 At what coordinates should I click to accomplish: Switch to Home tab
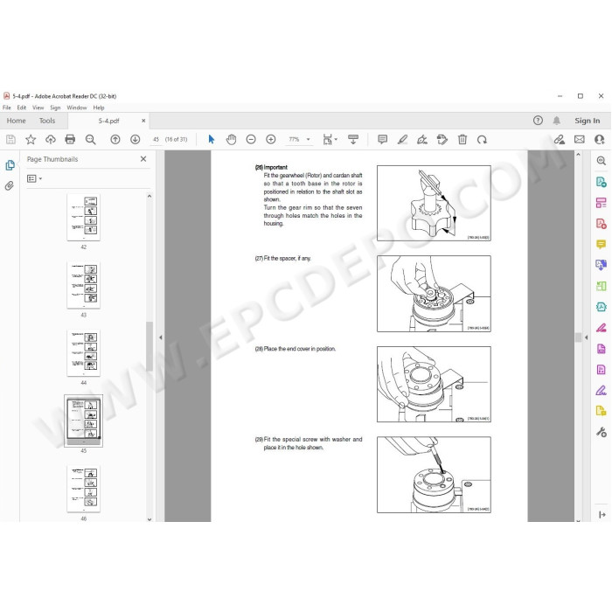pos(16,121)
